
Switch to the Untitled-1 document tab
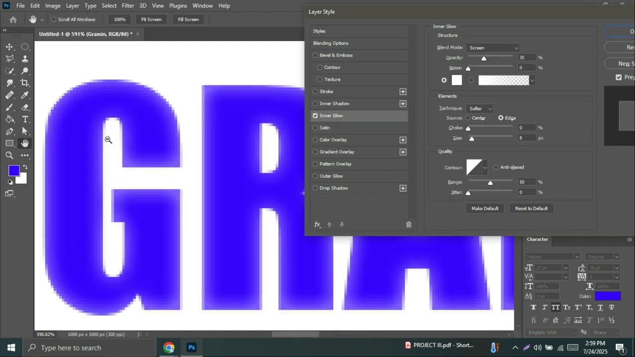pos(85,34)
